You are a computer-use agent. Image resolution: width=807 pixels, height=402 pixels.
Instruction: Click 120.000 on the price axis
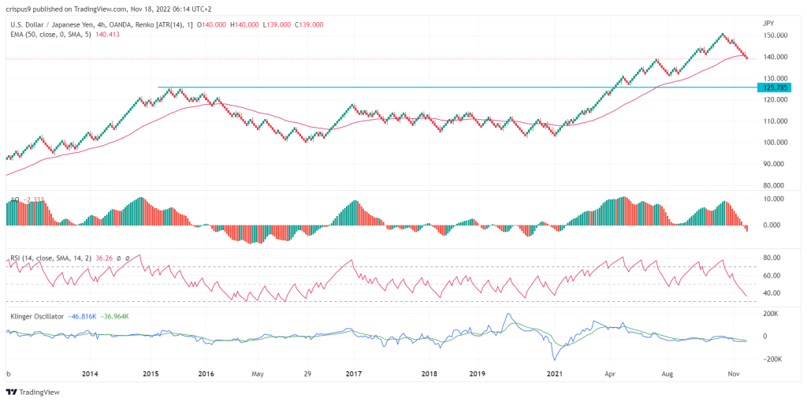(774, 100)
